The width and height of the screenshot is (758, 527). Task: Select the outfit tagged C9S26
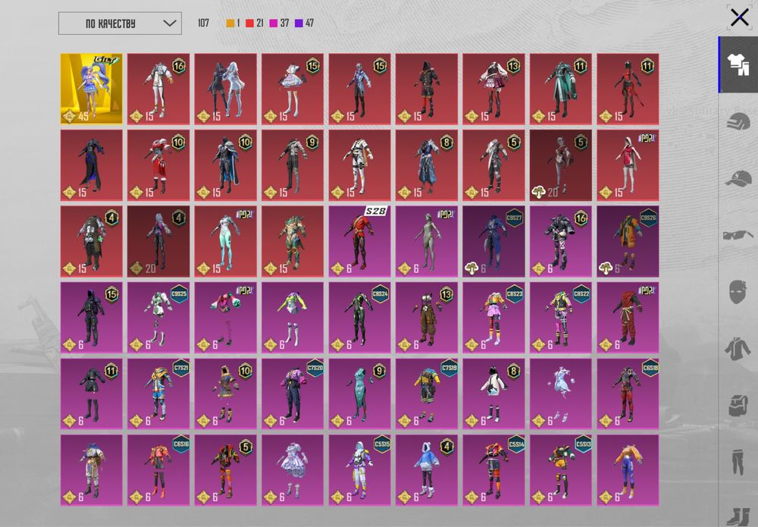tap(628, 241)
